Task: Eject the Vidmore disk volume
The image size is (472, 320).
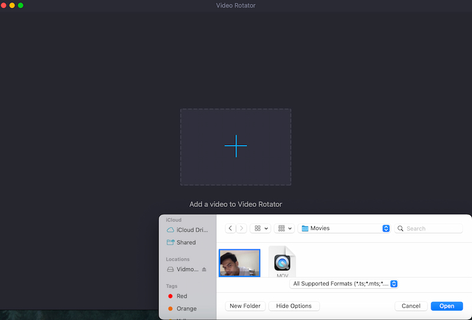Action: (204, 269)
